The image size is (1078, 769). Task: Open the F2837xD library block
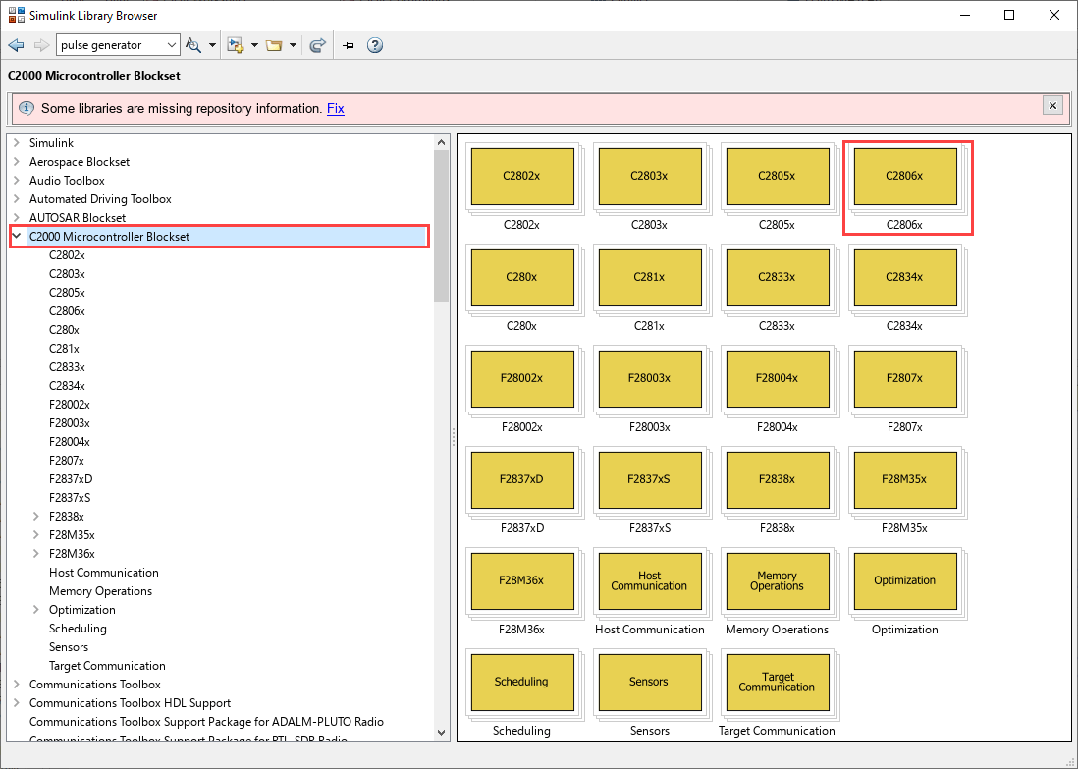tap(521, 479)
